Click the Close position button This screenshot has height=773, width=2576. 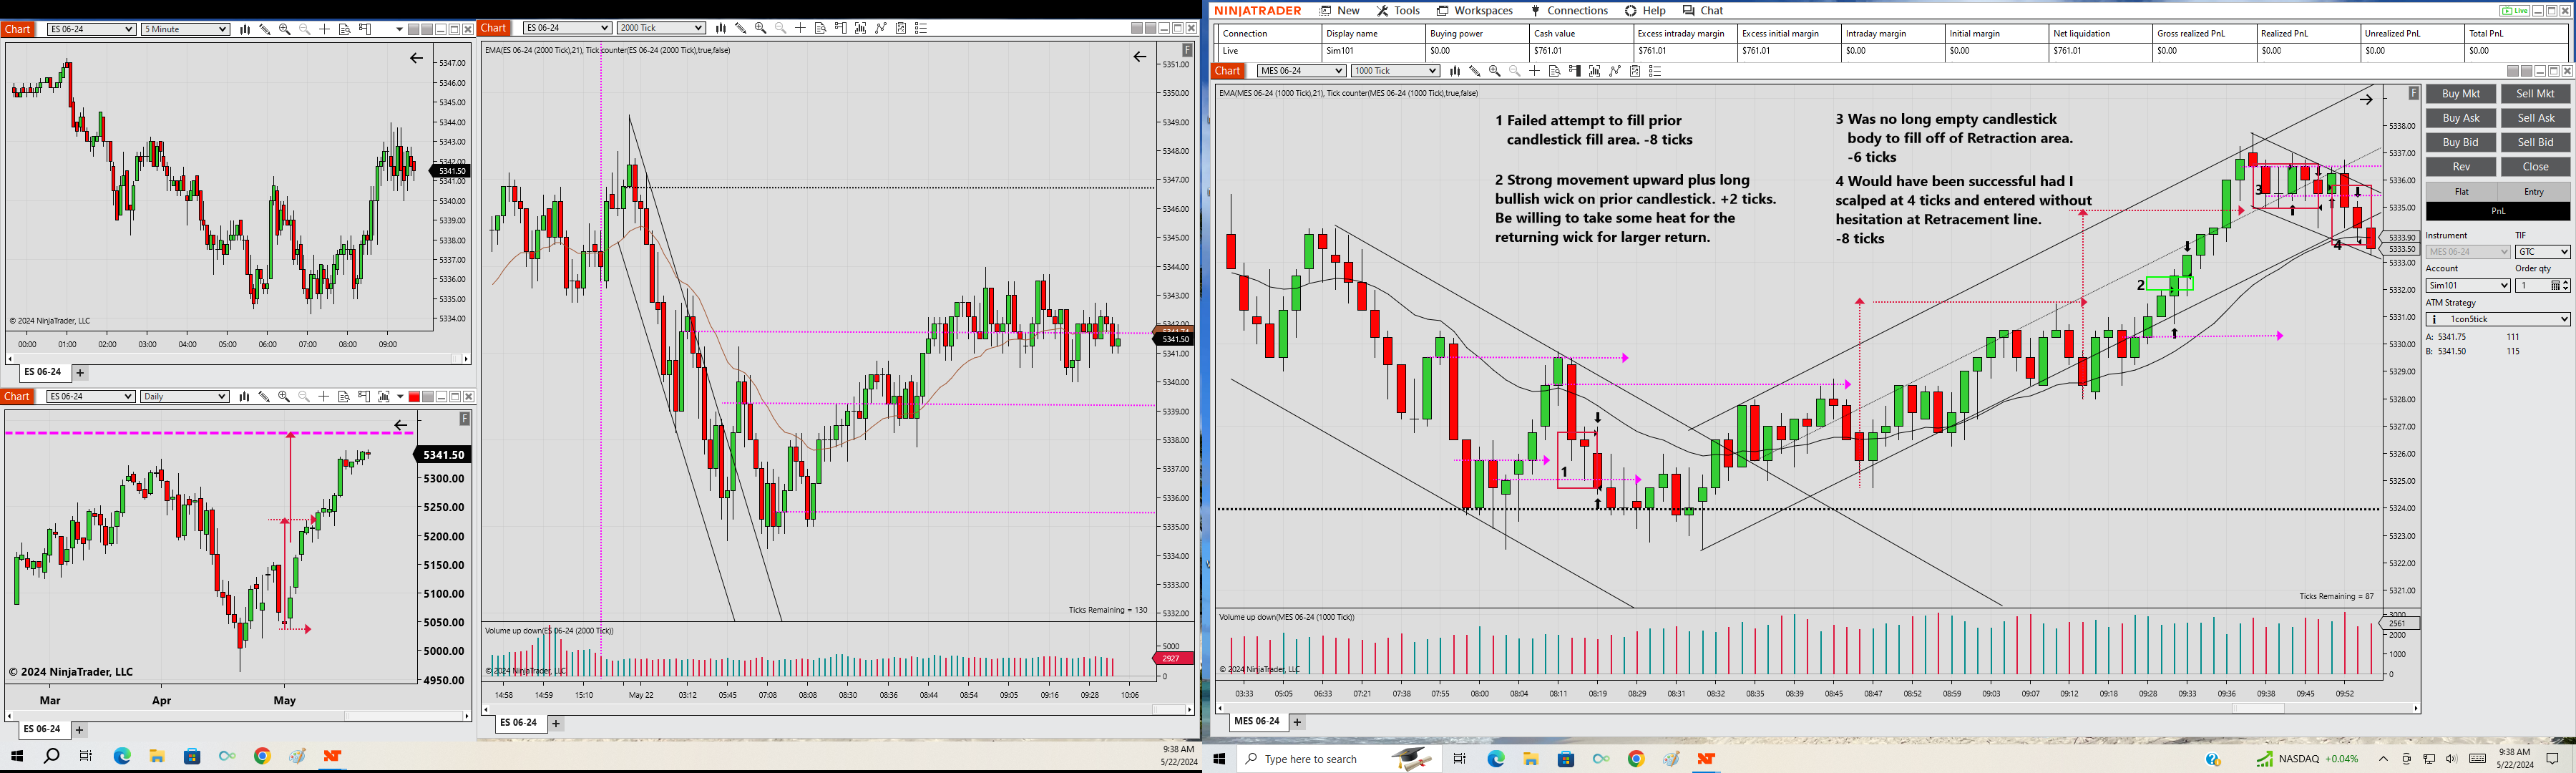click(x=2535, y=167)
